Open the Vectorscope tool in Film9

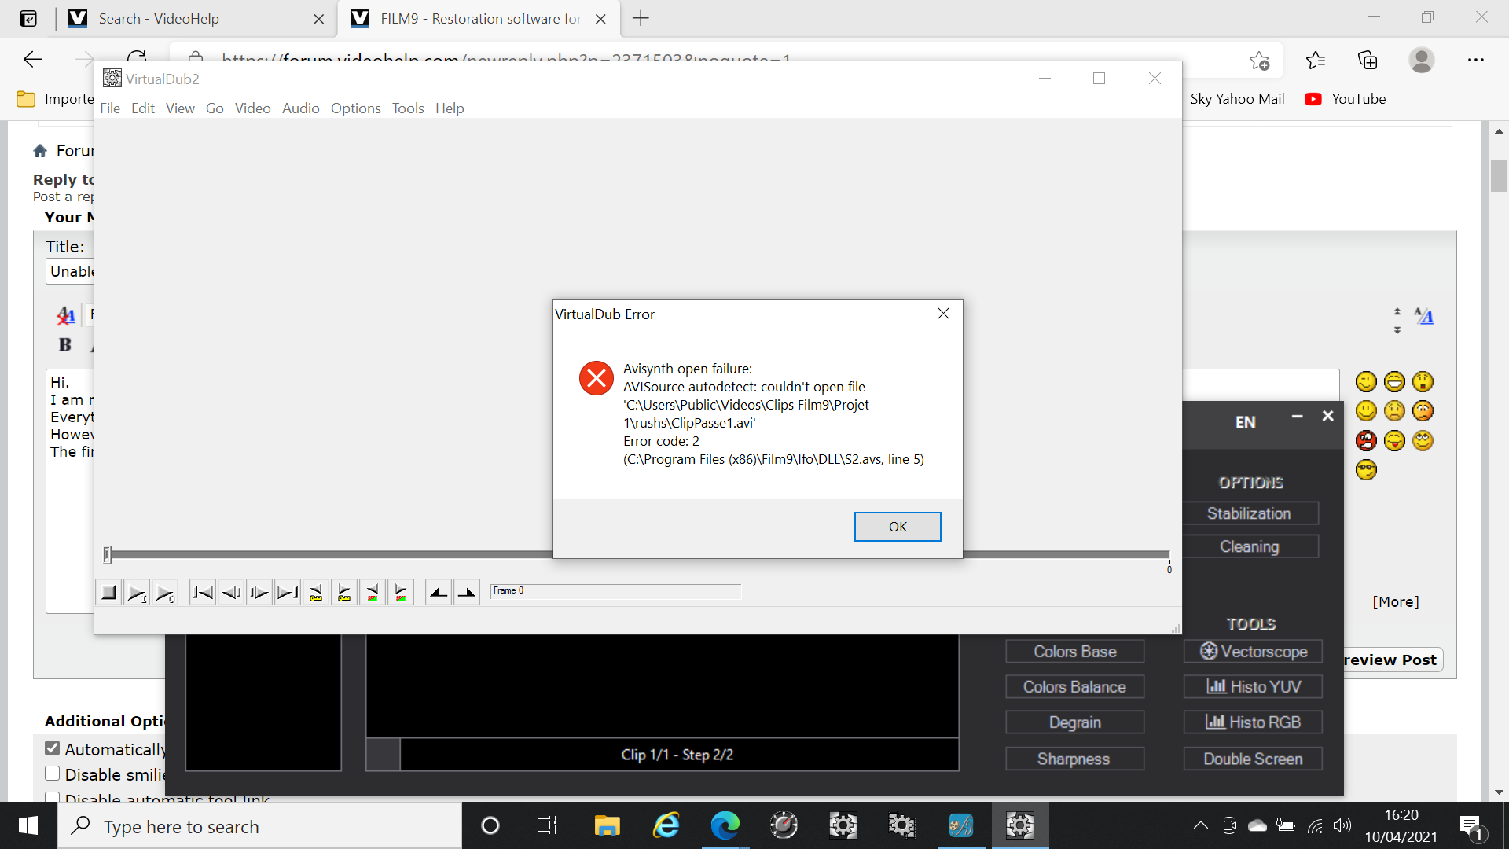1253,651
